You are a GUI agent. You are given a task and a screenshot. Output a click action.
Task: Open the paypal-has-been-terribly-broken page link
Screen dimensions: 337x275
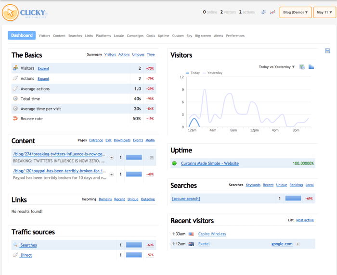click(59, 171)
